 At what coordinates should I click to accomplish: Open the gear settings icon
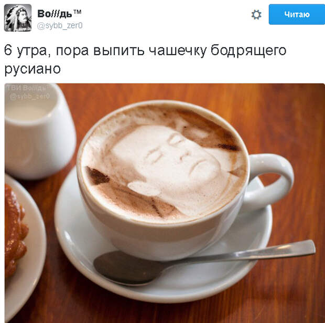pos(256,15)
